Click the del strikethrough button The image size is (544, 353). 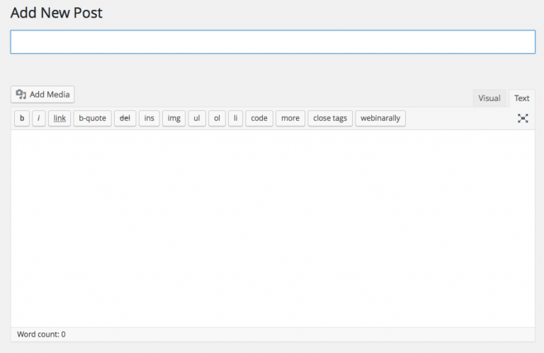125,118
